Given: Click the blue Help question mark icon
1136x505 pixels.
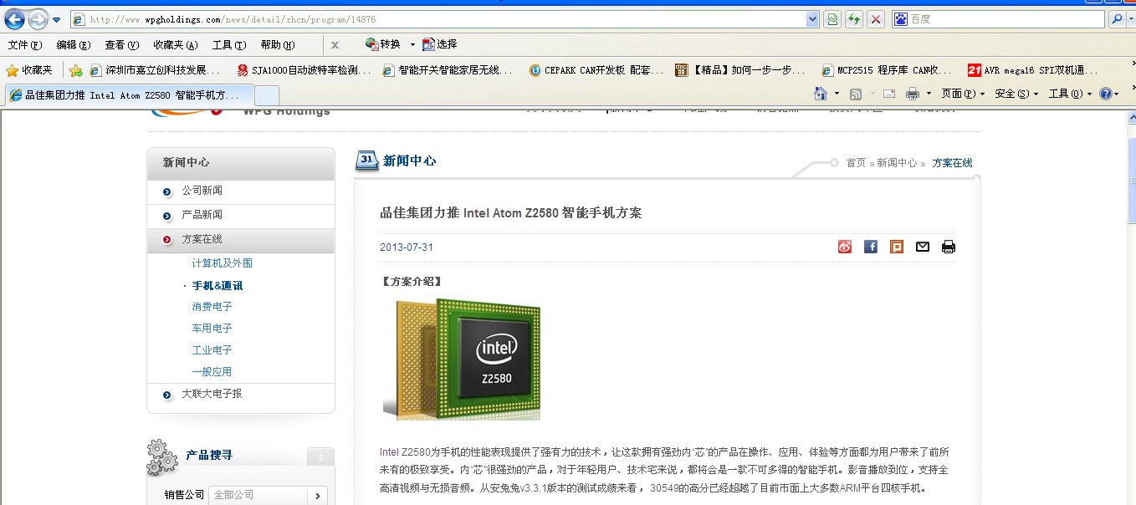Looking at the screenshot, I should point(1106,94).
